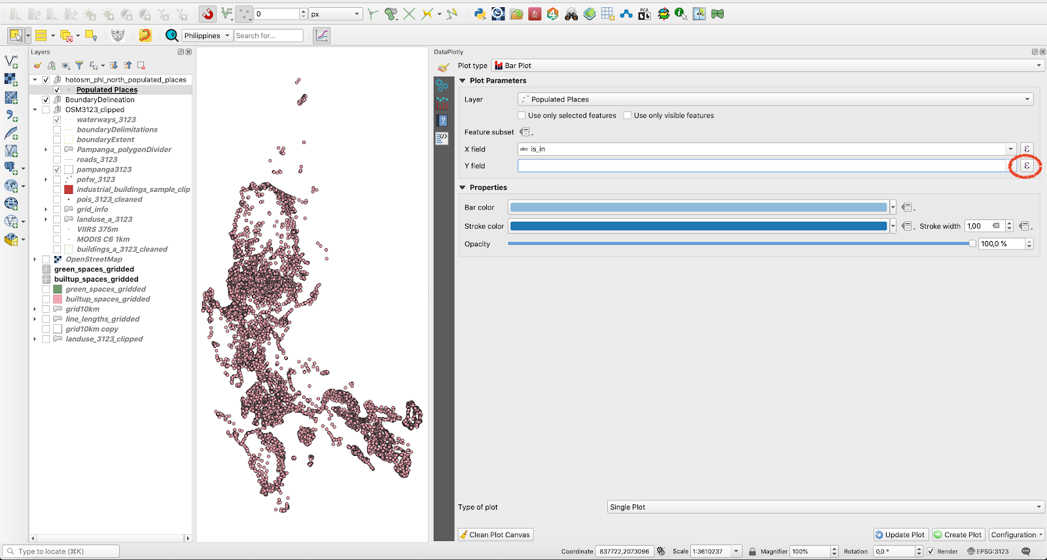Toggle the snapping magnet tool
This screenshot has width=1047, height=560.
207,14
